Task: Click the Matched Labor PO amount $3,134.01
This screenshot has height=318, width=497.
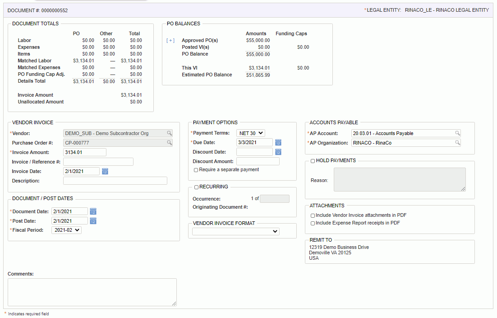Action: point(83,61)
